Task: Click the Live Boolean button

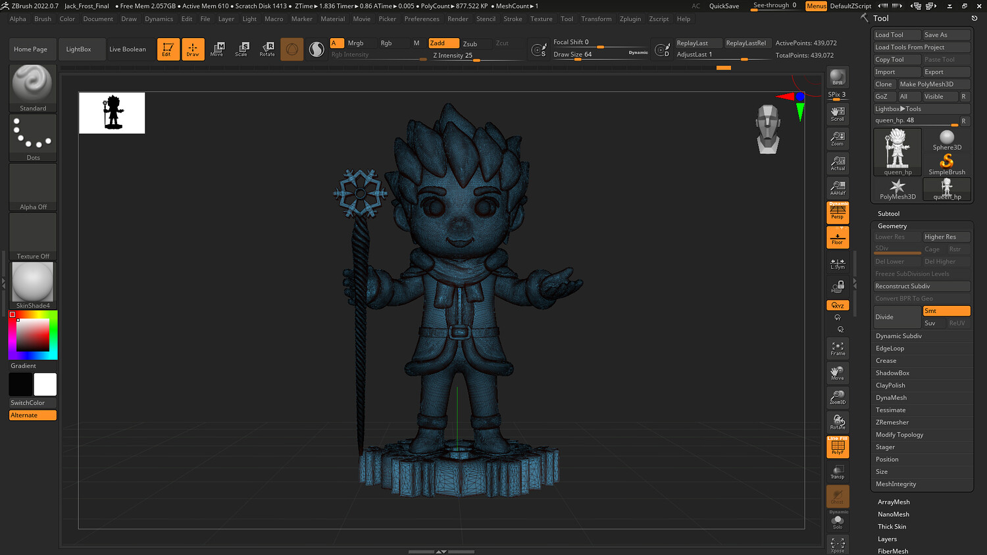Action: (x=128, y=49)
